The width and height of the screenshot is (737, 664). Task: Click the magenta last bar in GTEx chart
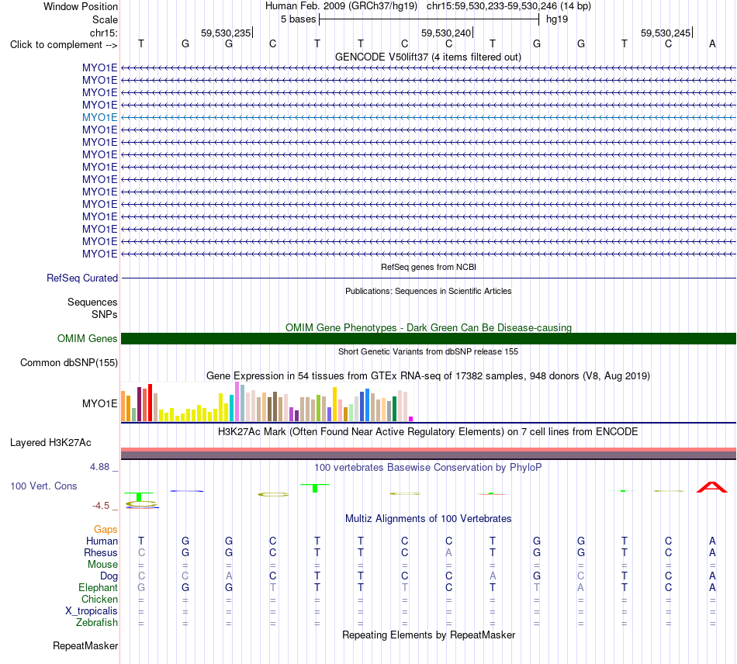point(410,419)
